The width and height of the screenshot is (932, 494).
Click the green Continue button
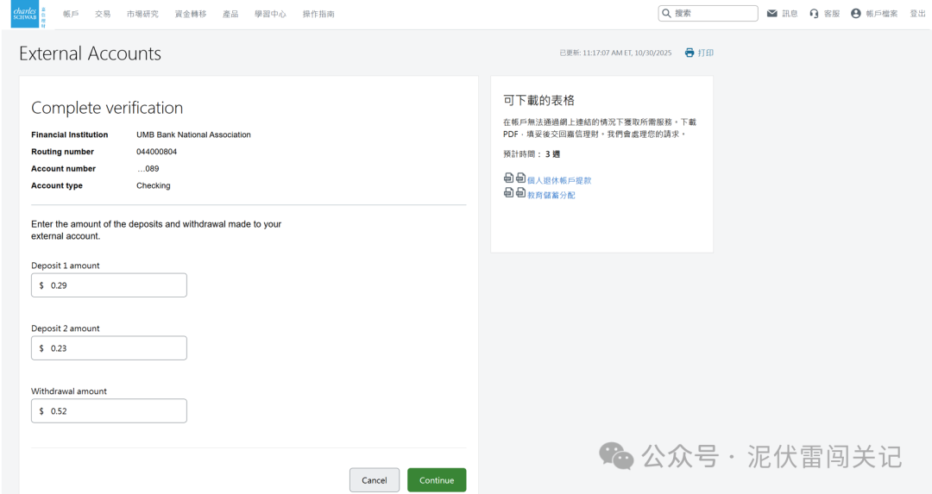click(x=437, y=479)
